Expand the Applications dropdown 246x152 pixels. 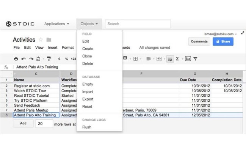(56, 24)
